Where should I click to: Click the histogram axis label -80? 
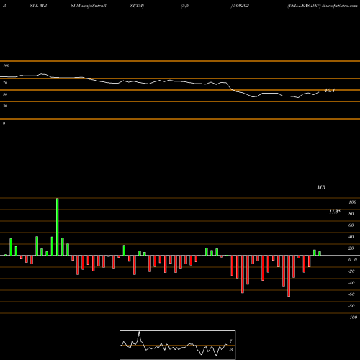pos(351,306)
